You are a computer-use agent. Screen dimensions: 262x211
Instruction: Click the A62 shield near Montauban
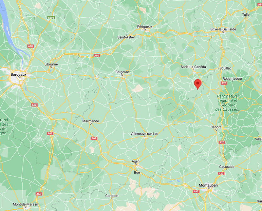pyautogui.click(x=196, y=191)
